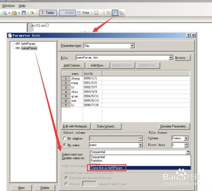This screenshot has width=212, height=191.
Task: Open the File path dropdown arrow
Action: click(x=171, y=58)
